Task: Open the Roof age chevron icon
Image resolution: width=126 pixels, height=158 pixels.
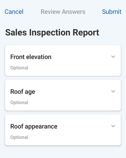Action: click(x=113, y=91)
